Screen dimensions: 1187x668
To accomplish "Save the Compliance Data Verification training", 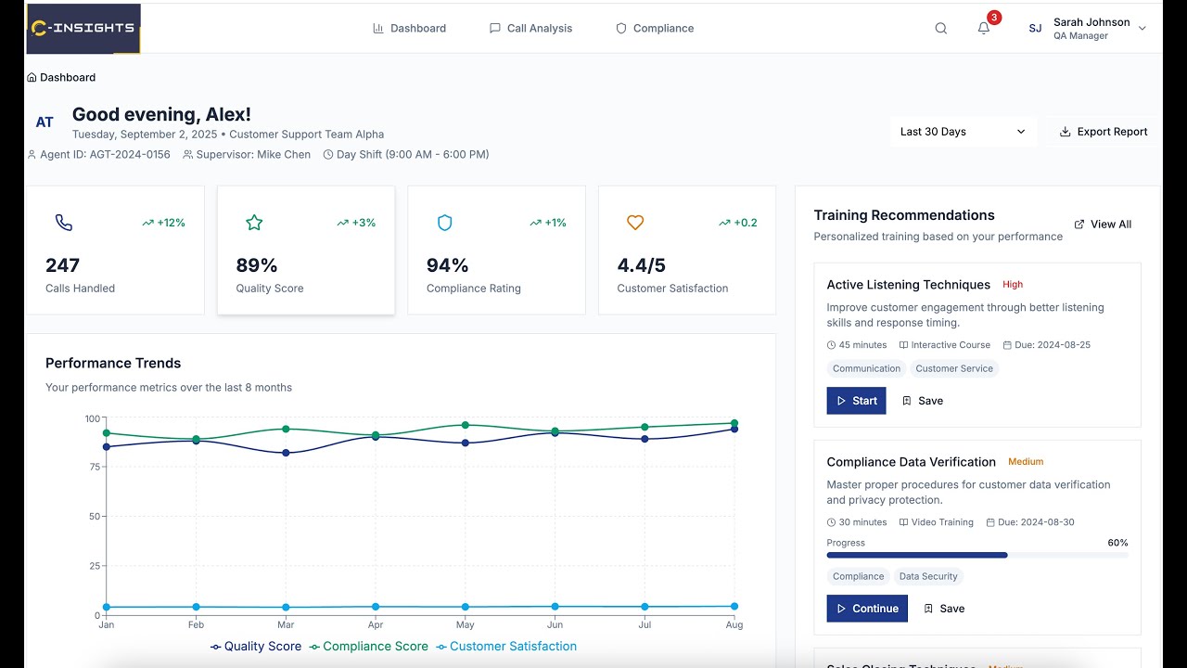I will (x=944, y=609).
